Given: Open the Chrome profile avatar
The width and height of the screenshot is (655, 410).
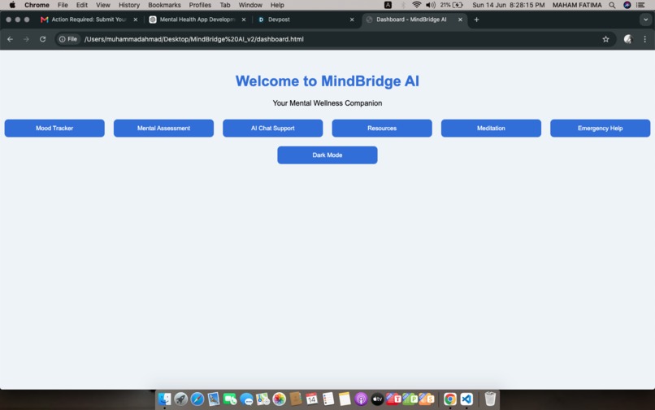Looking at the screenshot, I should click(627, 39).
